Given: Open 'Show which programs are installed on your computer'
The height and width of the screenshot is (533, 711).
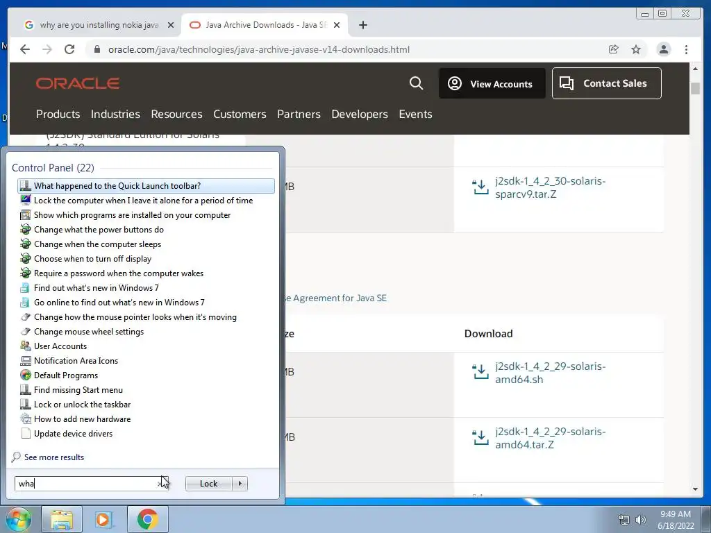Looking at the screenshot, I should click(146, 215).
